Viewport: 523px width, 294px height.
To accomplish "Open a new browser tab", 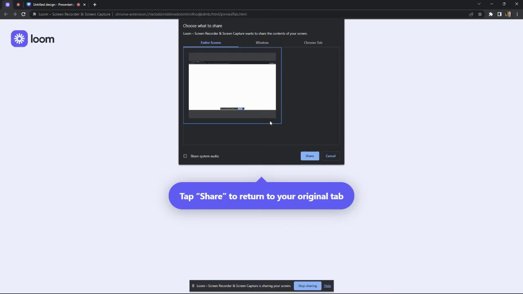I will click(x=95, y=4).
